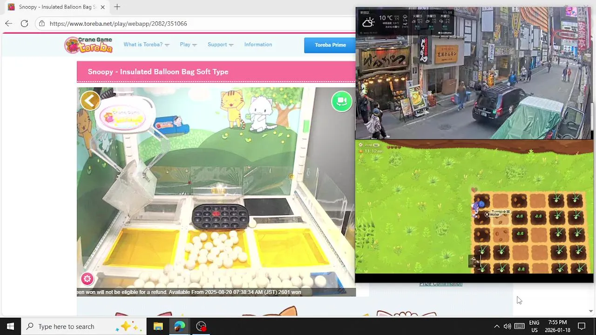Expand the What is Toreba? menu
Image resolution: width=596 pixels, height=335 pixels.
click(146, 45)
